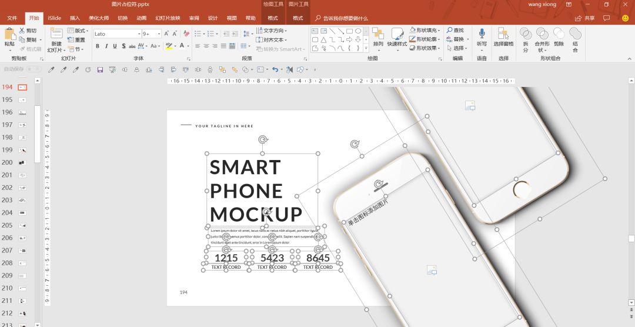Center the paragraph text
This screenshot has width=635, height=327.
[206, 46]
